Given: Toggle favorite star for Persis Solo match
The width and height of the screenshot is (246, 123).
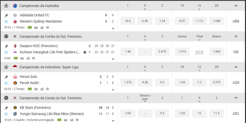Looking at the screenshot, I should [x=6, y=83].
